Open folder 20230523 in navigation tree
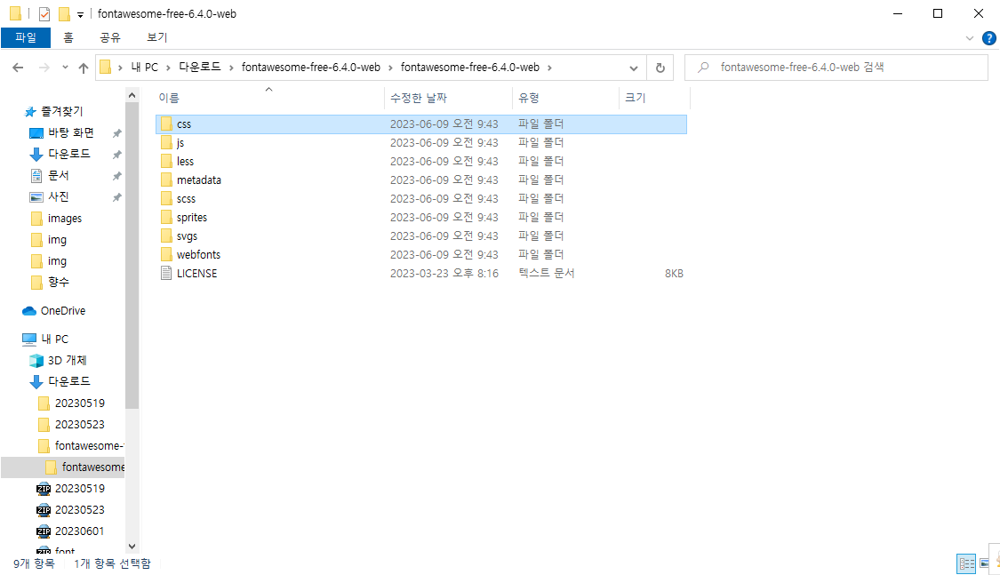This screenshot has width=1000, height=575. pos(79,425)
